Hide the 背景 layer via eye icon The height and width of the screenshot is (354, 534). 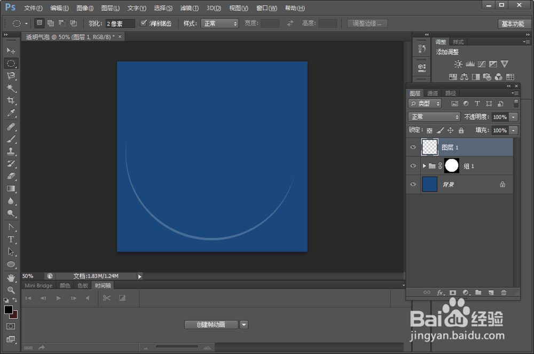pyautogui.click(x=413, y=184)
